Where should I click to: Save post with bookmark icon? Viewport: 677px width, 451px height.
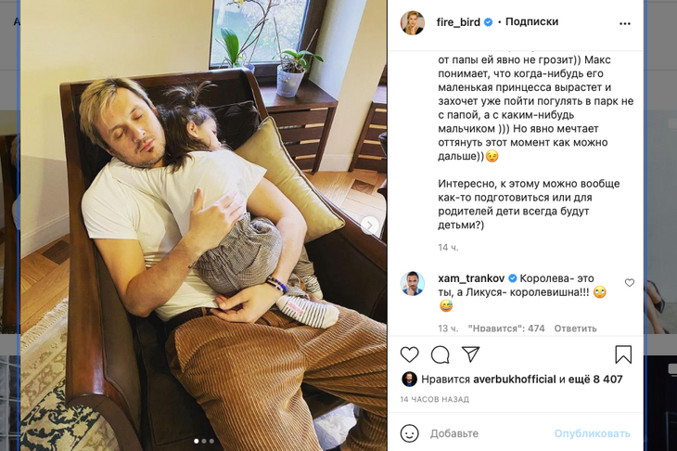pyautogui.click(x=623, y=354)
